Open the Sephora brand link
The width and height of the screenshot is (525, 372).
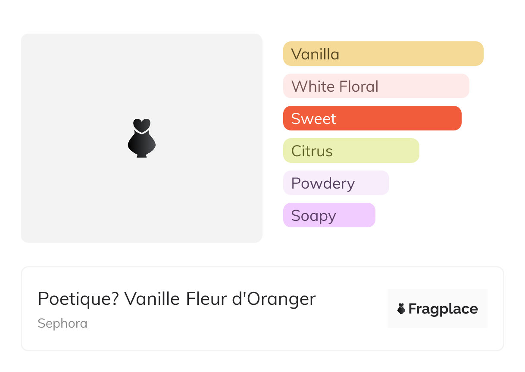tap(62, 323)
